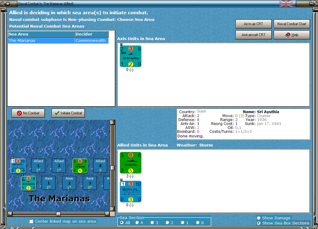The height and width of the screenshot is (229, 318).
Task: Select the CA Sri Ayuthia counter in Axis units panel
Action: (130, 56)
